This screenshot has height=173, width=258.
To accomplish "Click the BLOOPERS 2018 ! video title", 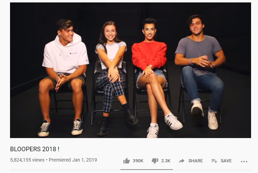I will tap(35, 149).
